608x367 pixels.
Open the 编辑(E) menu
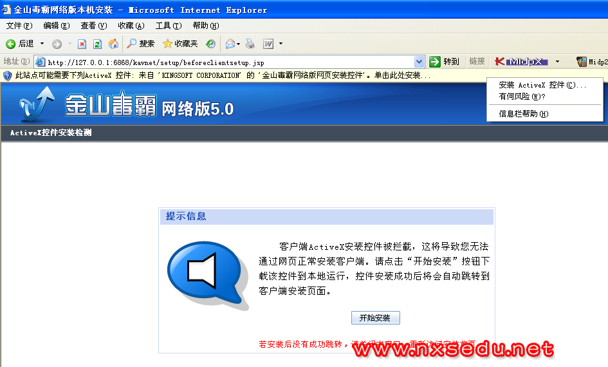57,26
